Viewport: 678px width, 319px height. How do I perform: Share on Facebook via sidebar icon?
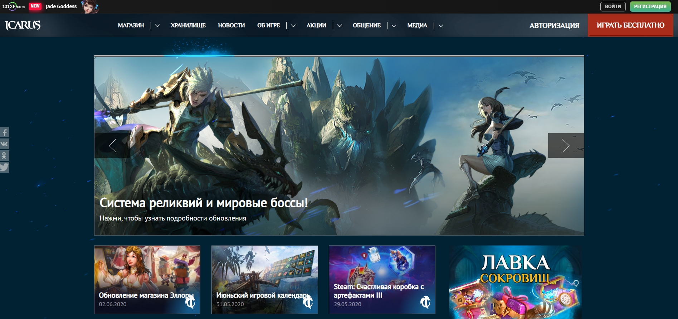pos(4,132)
